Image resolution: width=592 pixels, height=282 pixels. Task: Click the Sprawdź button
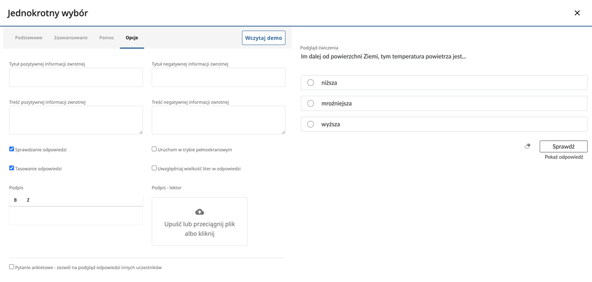pyautogui.click(x=563, y=146)
